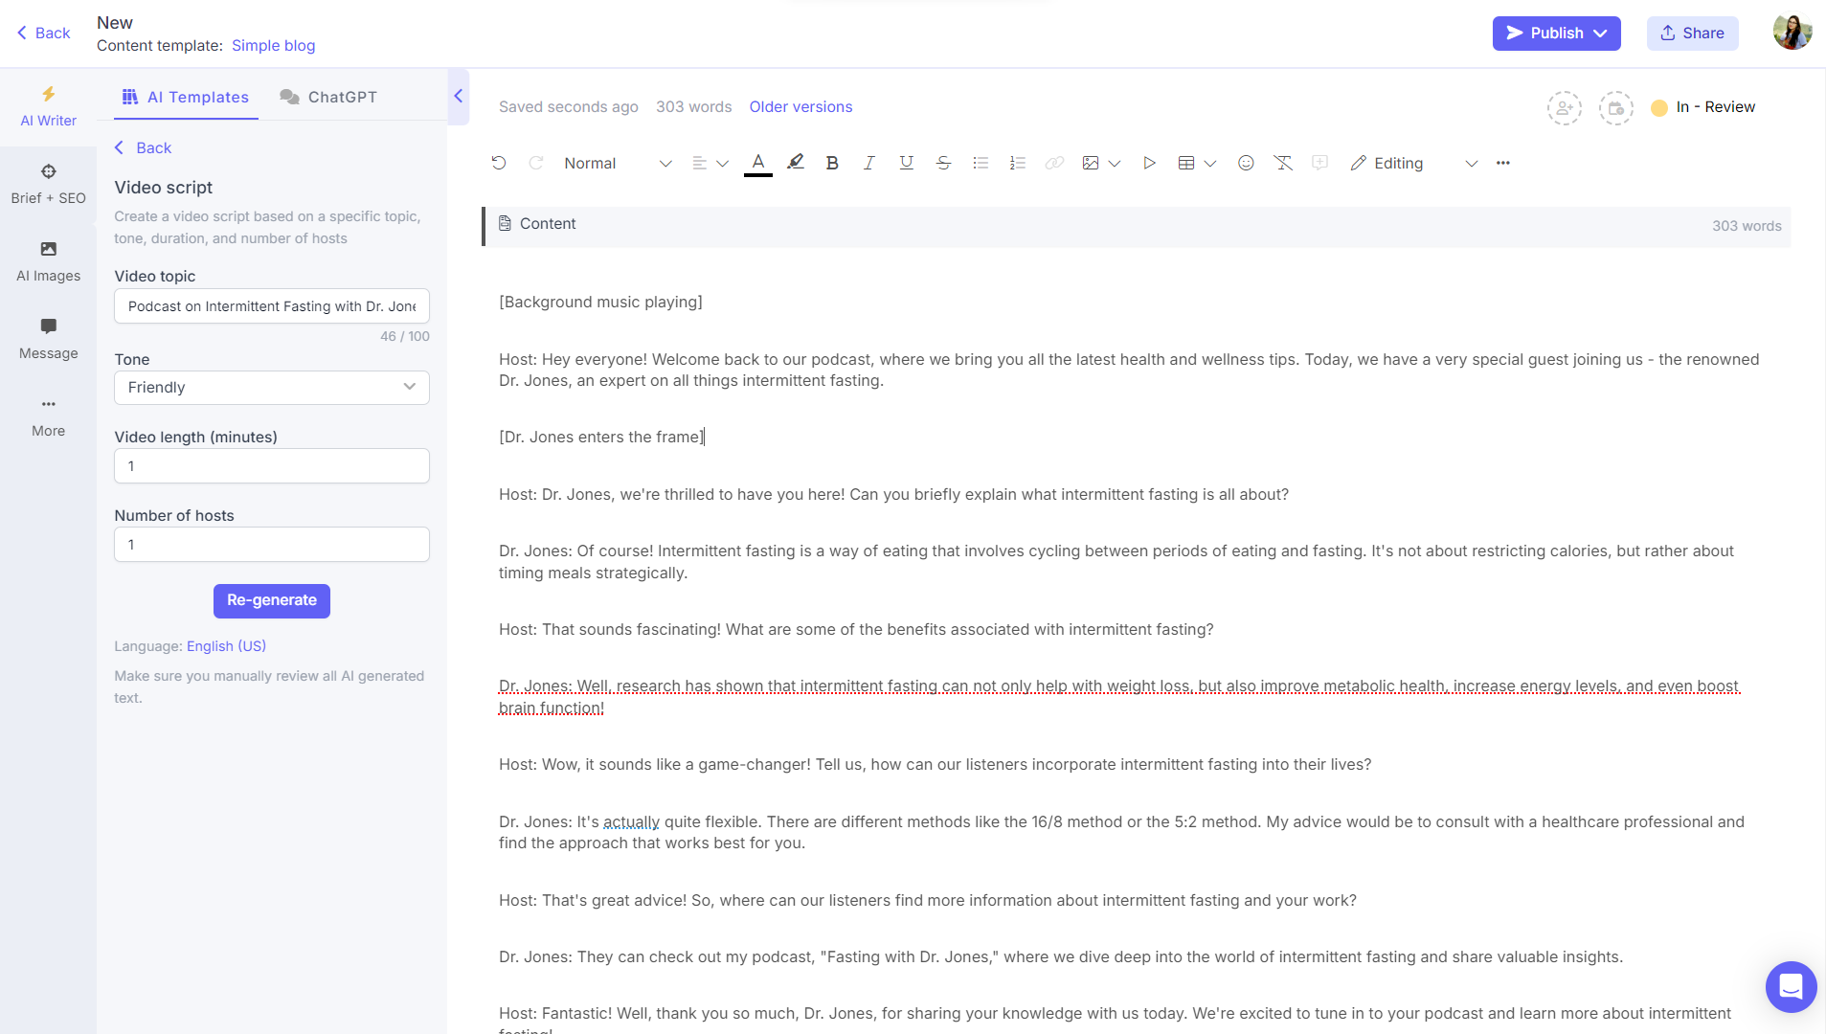The image size is (1826, 1034).
Task: Click the Video topic input field
Action: click(272, 306)
